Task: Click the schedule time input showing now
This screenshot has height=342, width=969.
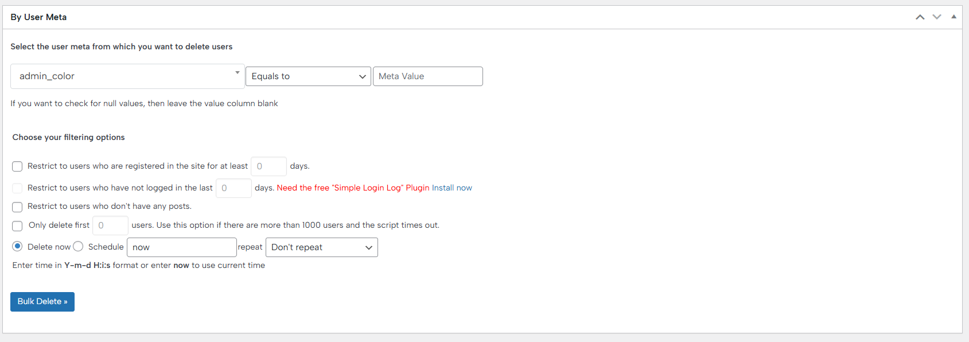Action: click(x=181, y=247)
